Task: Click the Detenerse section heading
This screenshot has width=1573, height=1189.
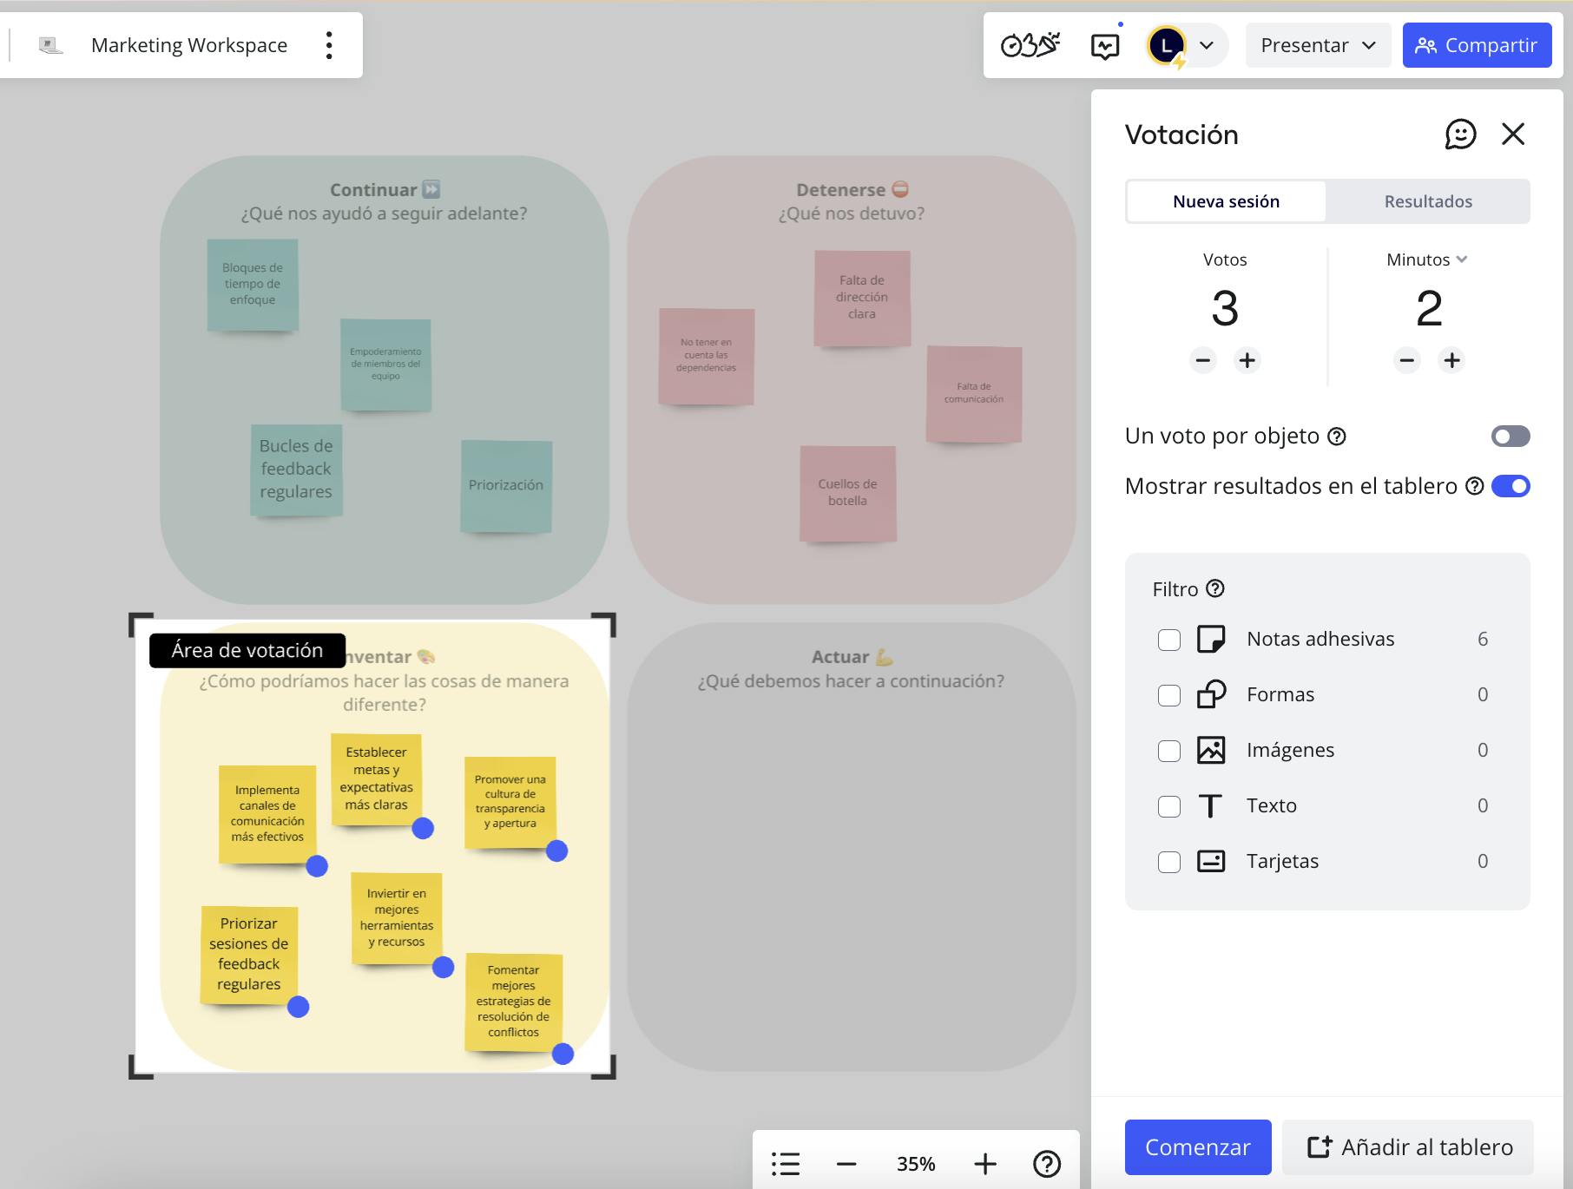Action: tap(852, 189)
